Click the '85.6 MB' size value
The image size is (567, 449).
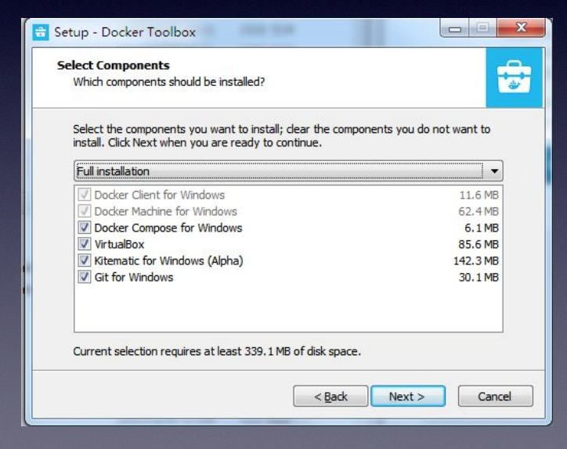[x=479, y=245]
